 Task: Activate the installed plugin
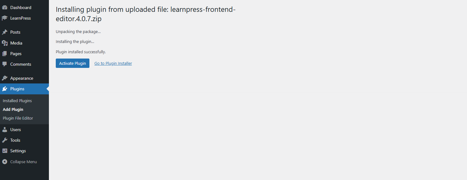click(x=73, y=63)
